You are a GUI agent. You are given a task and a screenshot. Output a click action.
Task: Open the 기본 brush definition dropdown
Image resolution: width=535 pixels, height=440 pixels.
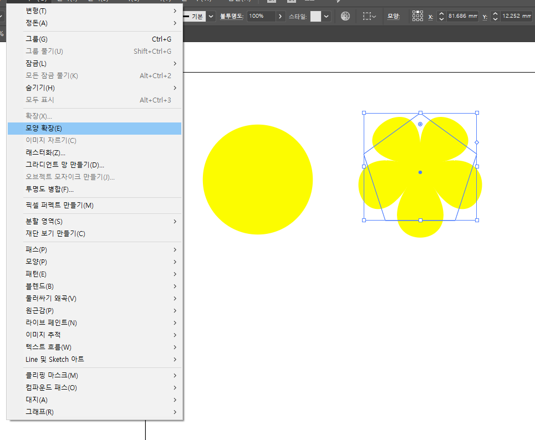coord(211,16)
